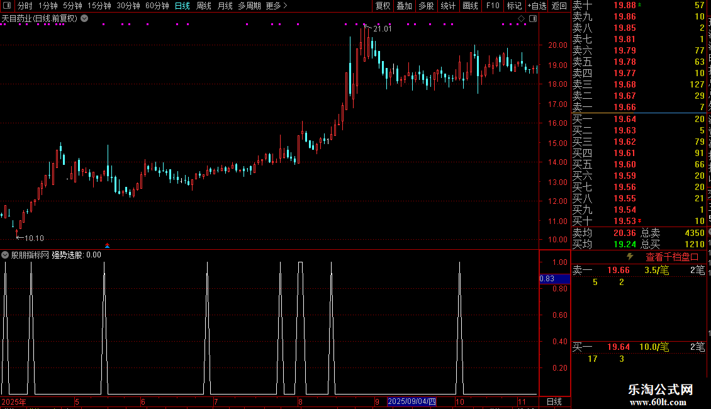Screen dimensions: 711x409
Task: Switch to 5分钟 chart period
Action: 72,6
